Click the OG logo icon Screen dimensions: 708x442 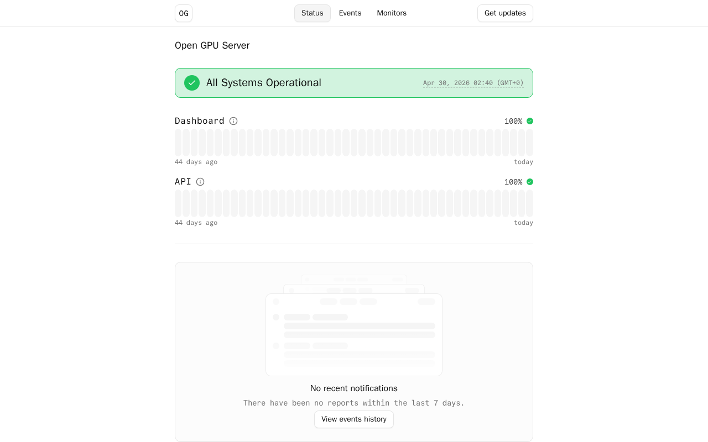tap(184, 13)
